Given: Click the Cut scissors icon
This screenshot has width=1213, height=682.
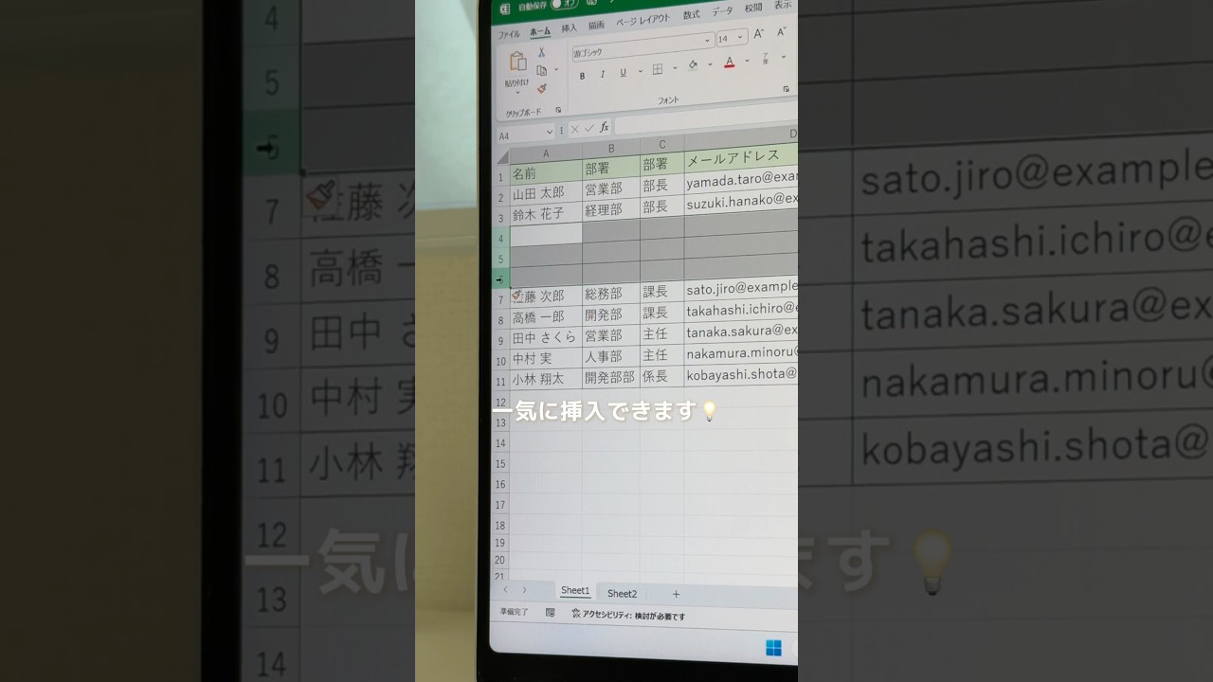Looking at the screenshot, I should [x=542, y=53].
